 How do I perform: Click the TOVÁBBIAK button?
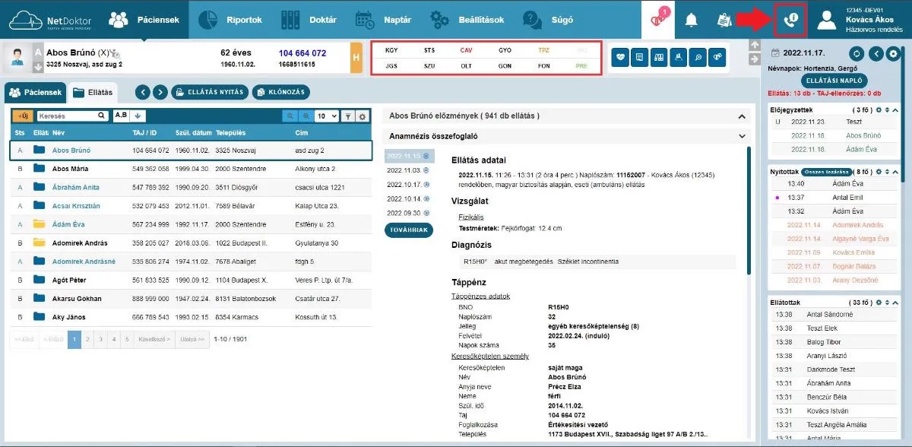tap(409, 231)
